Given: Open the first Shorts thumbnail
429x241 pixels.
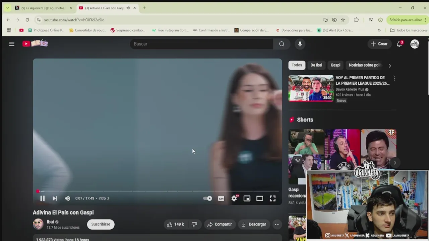Looking at the screenshot, I should coord(306,157).
